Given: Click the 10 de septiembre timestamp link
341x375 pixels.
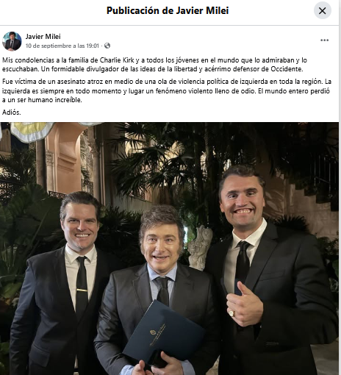Looking at the screenshot, I should 62,46.
